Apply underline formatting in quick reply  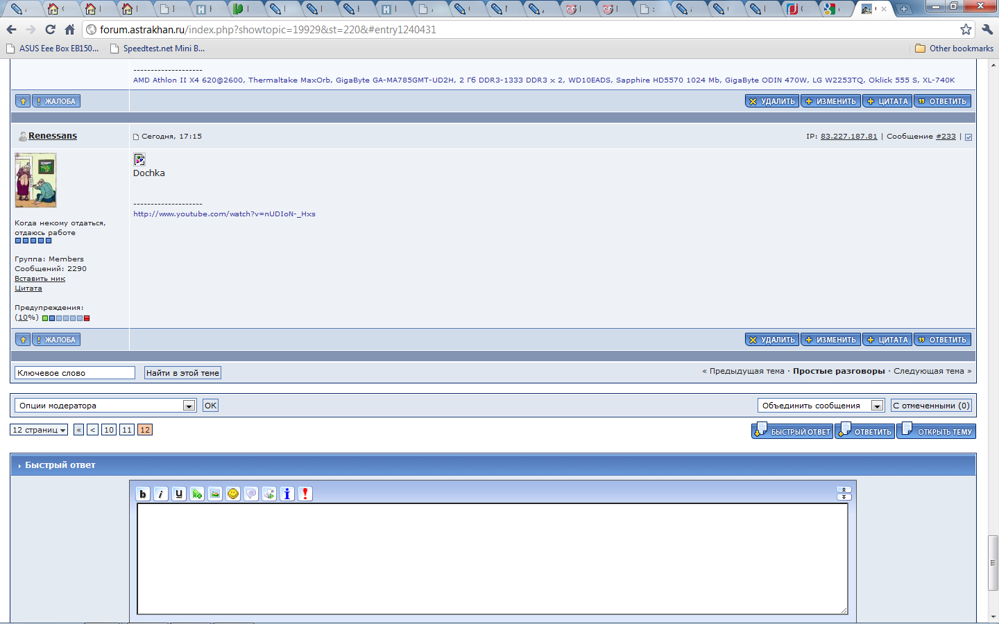coord(179,494)
